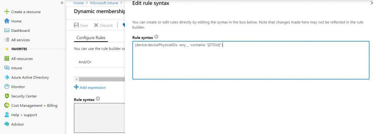Screen dimensions: 373x134
Task: Click Discard button label in toolbar
Action: (x=106, y=25)
